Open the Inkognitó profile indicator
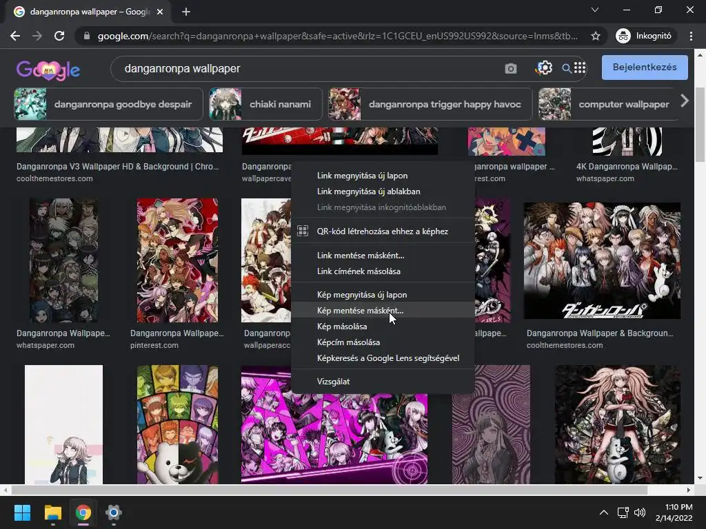This screenshot has height=529, width=706. pyautogui.click(x=645, y=36)
